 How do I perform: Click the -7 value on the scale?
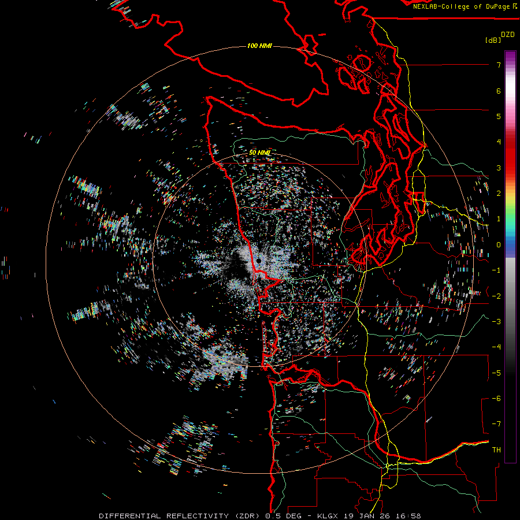pos(496,424)
